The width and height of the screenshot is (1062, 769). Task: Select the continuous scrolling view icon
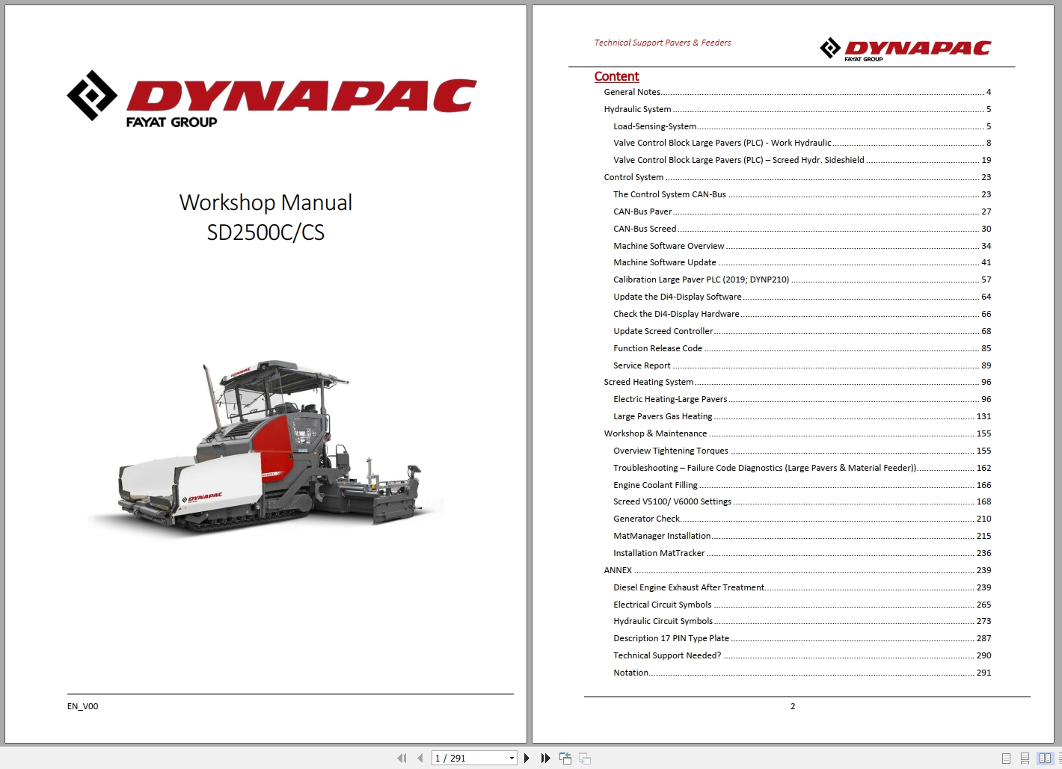1025,758
